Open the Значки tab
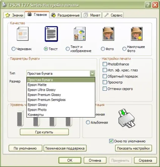Image resolution: width=160 pixels, height=167 pixels. pyautogui.click(x=14, y=15)
